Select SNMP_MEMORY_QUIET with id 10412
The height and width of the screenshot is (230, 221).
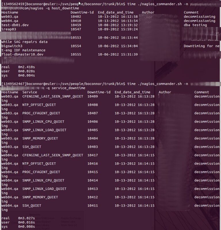40,197
